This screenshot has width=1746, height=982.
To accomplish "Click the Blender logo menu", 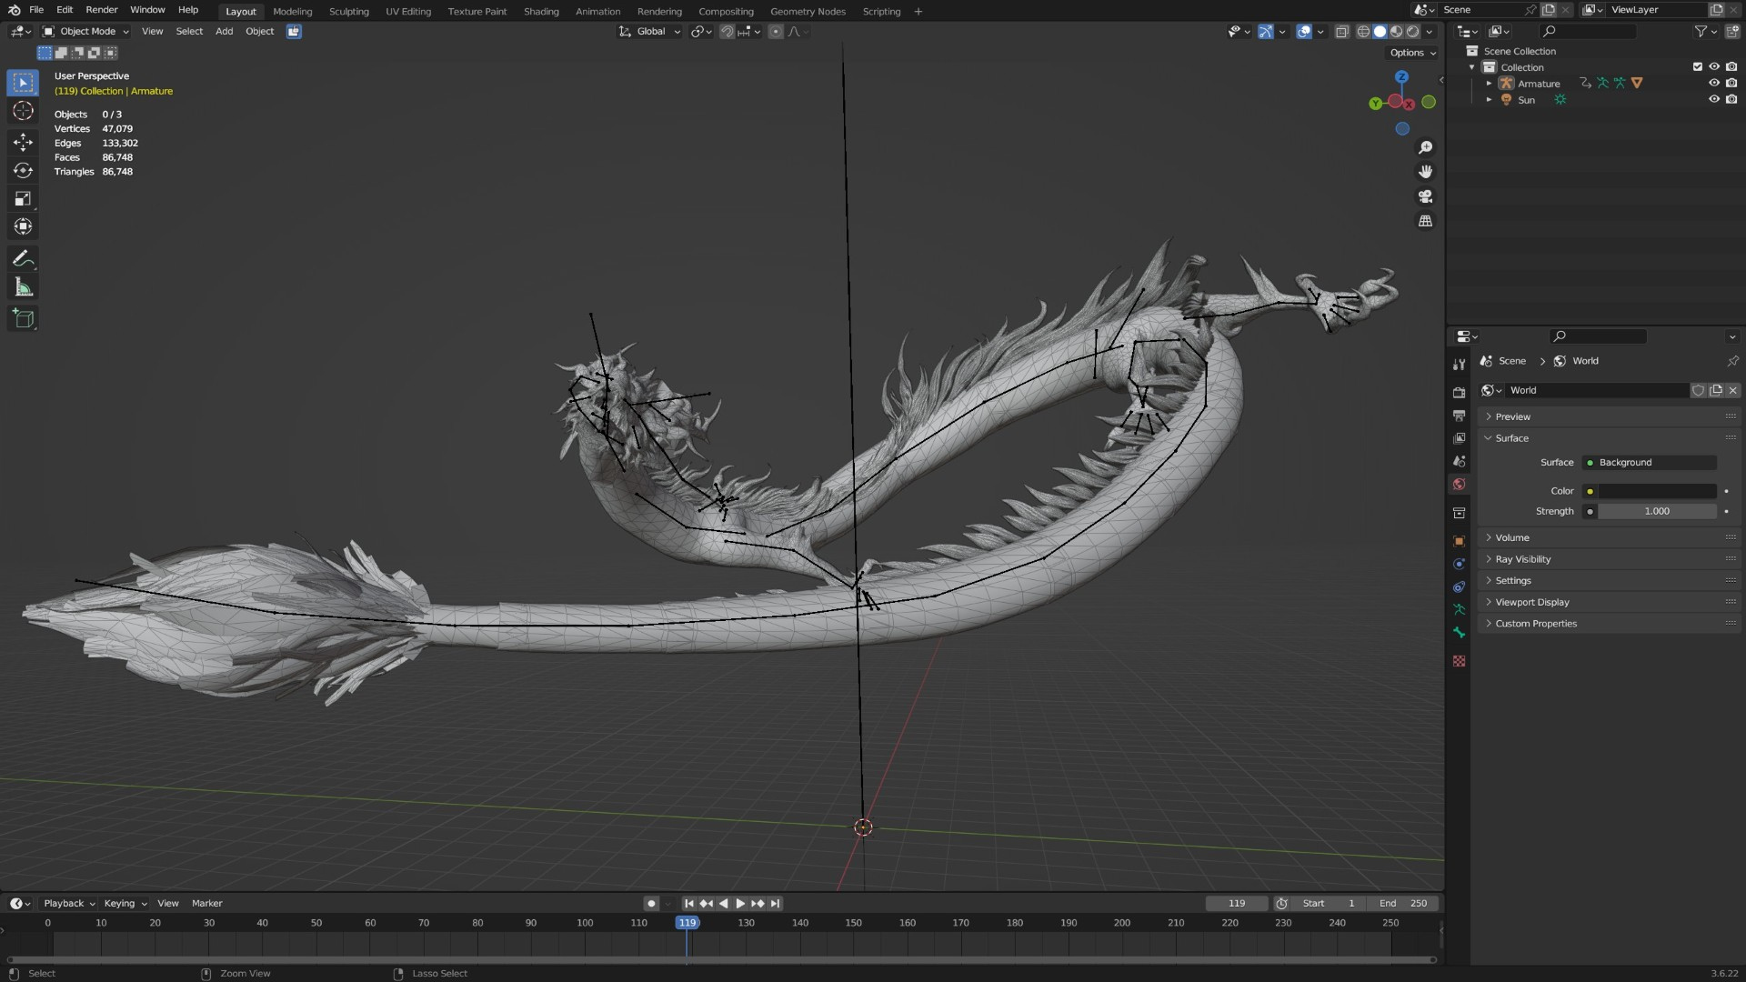I will [14, 10].
